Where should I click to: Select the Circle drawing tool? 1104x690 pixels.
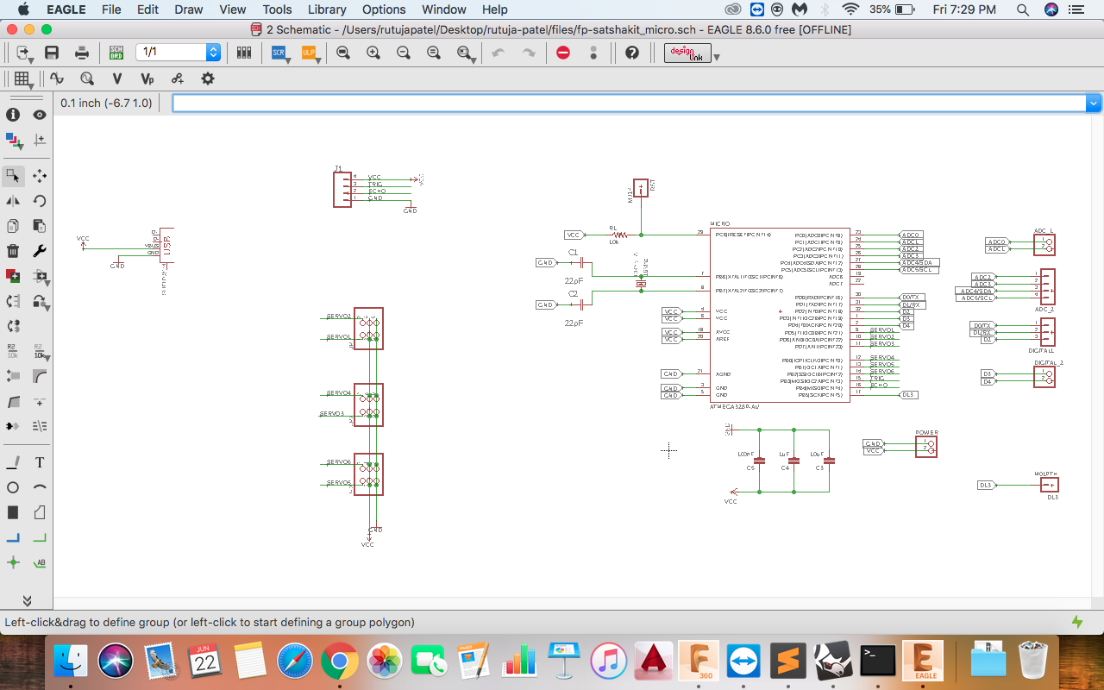coord(13,487)
